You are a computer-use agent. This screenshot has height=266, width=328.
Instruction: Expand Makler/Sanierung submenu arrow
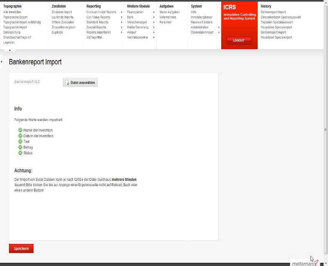click(154, 27)
